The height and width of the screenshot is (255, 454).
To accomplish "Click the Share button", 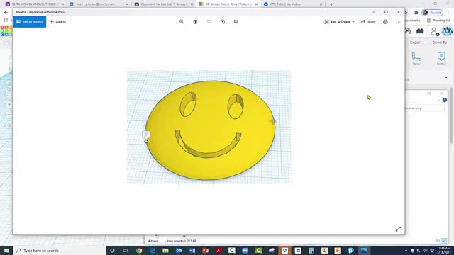I will click(x=368, y=22).
